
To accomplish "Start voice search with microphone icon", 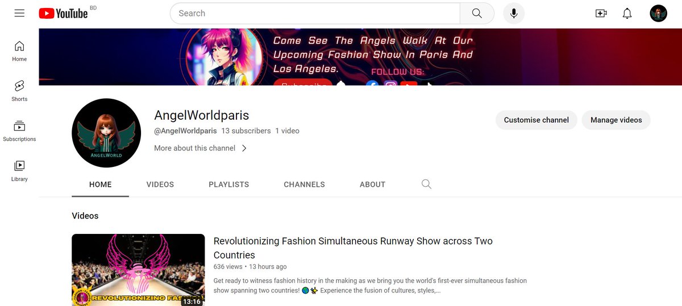I will [514, 13].
